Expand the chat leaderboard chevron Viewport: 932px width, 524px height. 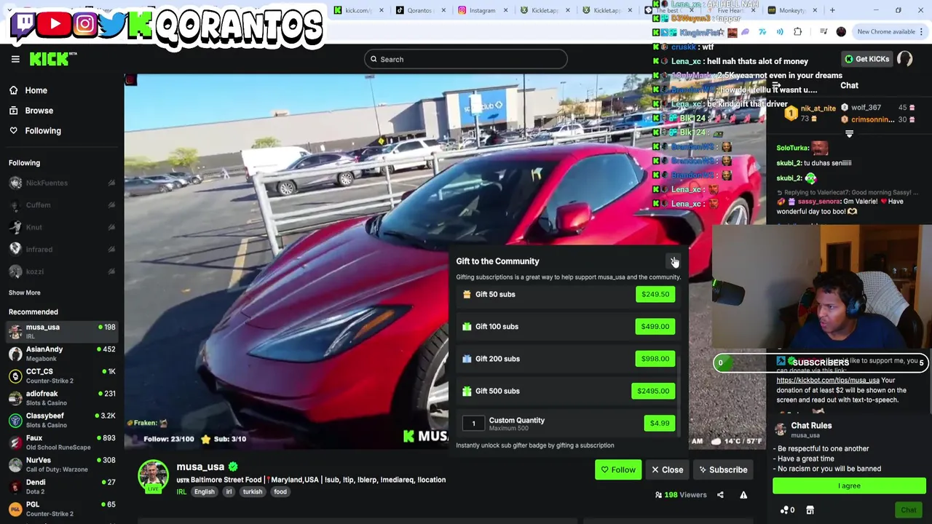pyautogui.click(x=849, y=134)
